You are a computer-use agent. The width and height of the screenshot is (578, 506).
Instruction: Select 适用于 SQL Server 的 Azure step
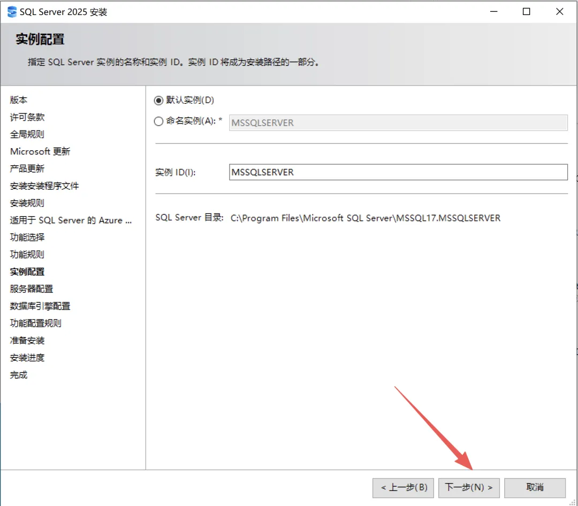click(x=71, y=220)
